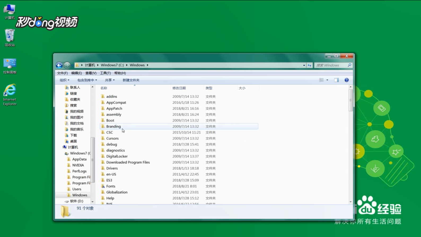This screenshot has width=421, height=237.
Task: Open the Computer desktop icon
Action: [10, 12]
